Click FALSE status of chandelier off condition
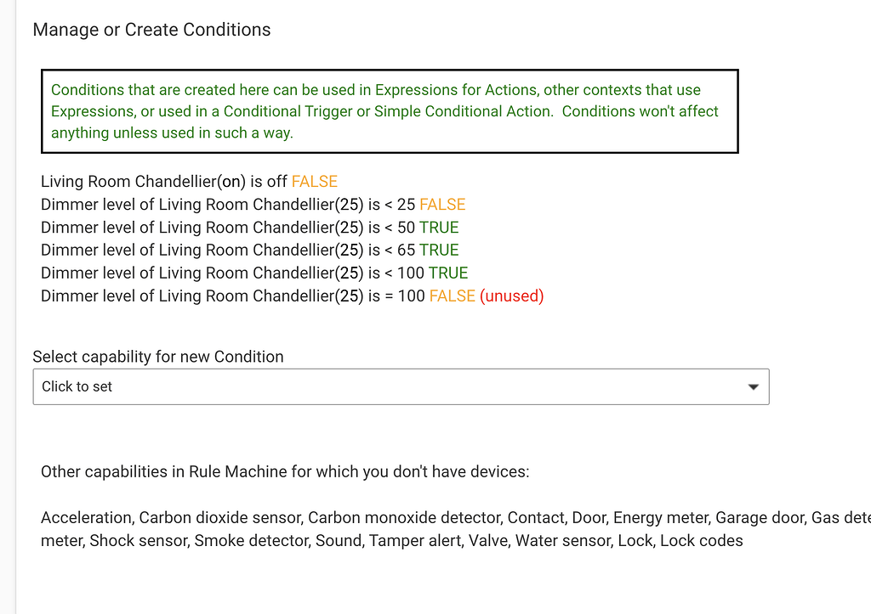 [x=315, y=182]
